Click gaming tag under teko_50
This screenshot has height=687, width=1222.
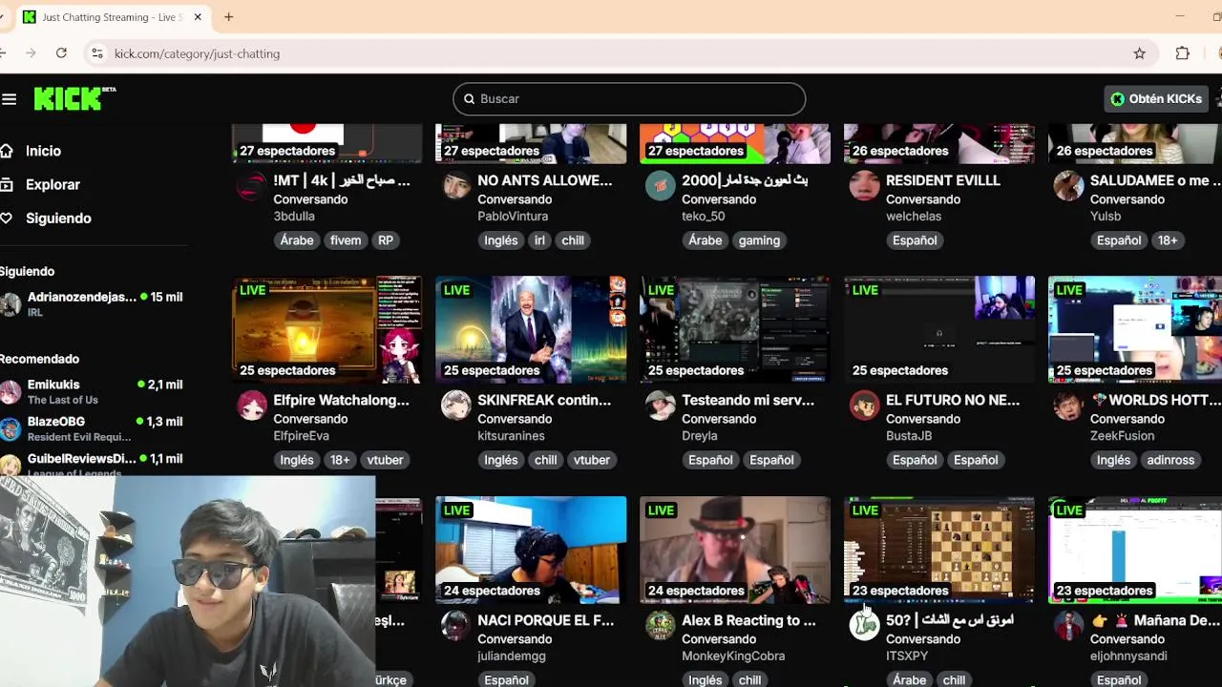click(759, 240)
